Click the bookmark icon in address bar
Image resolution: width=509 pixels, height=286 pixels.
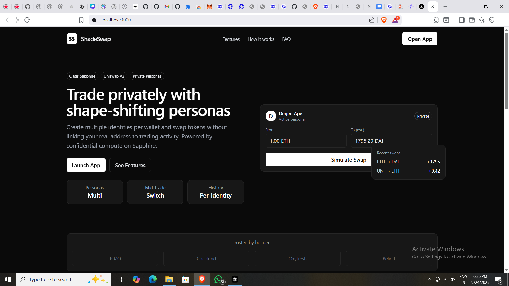pyautogui.click(x=81, y=20)
